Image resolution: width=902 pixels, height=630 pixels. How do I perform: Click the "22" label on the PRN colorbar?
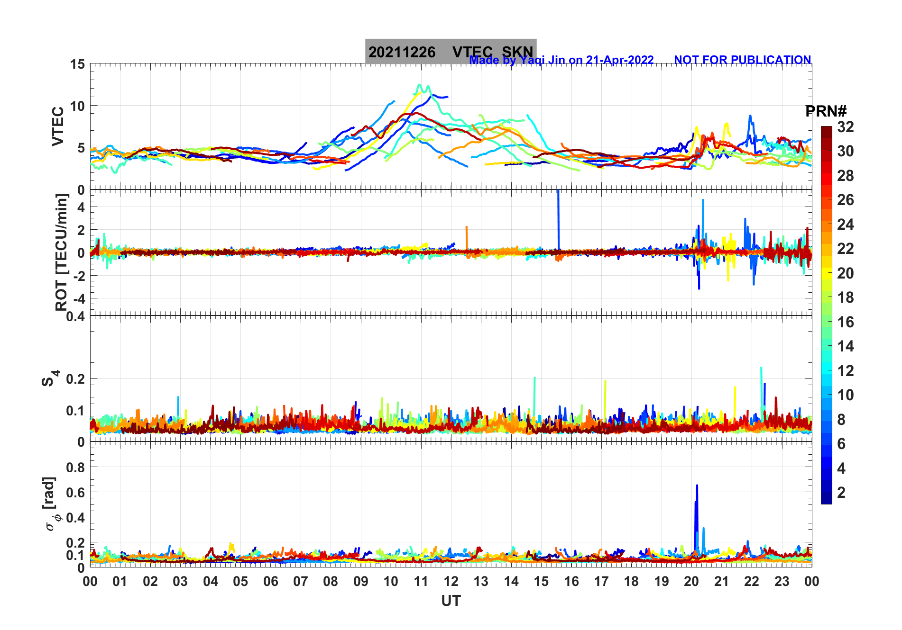(x=845, y=249)
